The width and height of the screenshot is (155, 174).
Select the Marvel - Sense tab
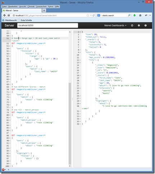[x=22, y=10]
